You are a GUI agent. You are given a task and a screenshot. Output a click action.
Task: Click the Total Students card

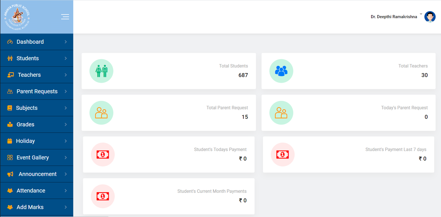(168, 71)
